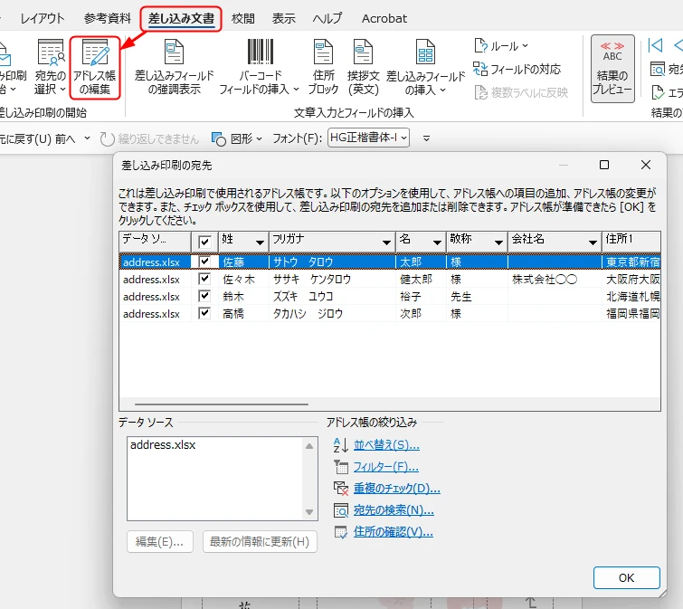Click 差し込みフィールドの強調表示 icon

[175, 52]
